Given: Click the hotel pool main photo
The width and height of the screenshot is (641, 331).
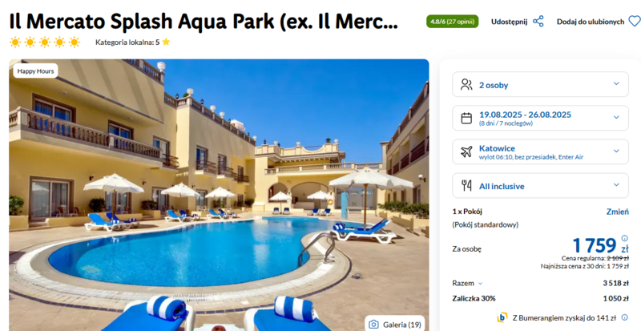Looking at the screenshot, I should pos(219,196).
